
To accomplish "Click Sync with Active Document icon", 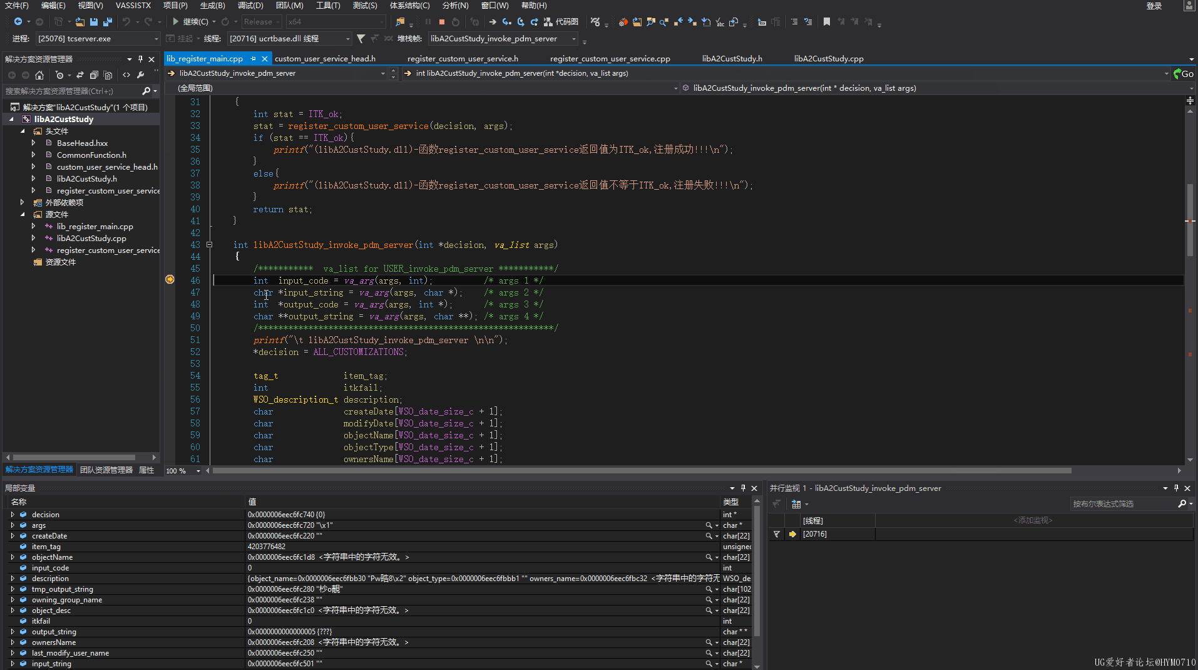I will (x=80, y=75).
